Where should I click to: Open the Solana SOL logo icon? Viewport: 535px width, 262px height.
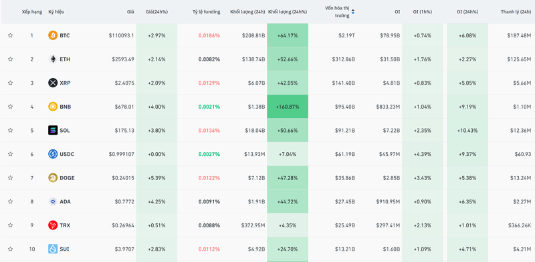coord(53,130)
